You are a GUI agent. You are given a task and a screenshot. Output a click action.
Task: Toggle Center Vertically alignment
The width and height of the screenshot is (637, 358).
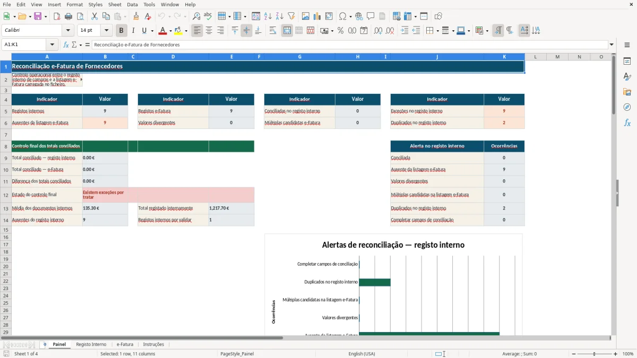246,31
